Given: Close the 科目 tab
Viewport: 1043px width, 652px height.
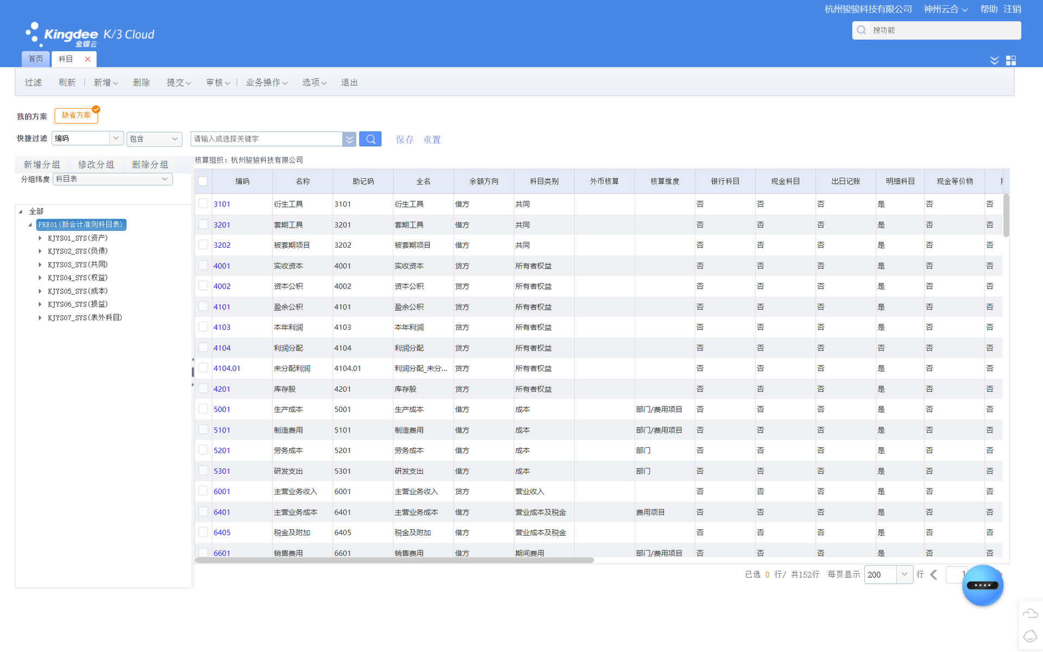Looking at the screenshot, I should click(87, 59).
